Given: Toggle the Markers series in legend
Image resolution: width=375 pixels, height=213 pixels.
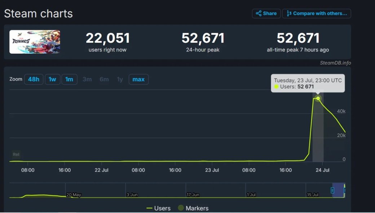Looking at the screenshot, I should click(193, 208).
